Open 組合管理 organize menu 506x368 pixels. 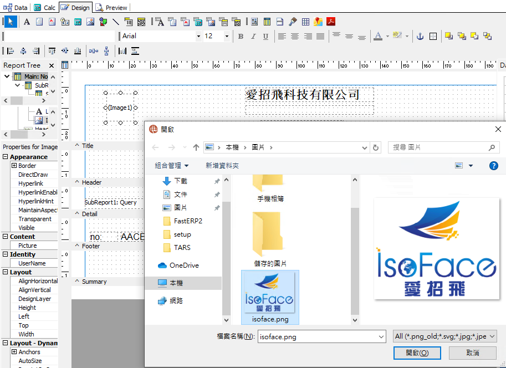tap(171, 166)
